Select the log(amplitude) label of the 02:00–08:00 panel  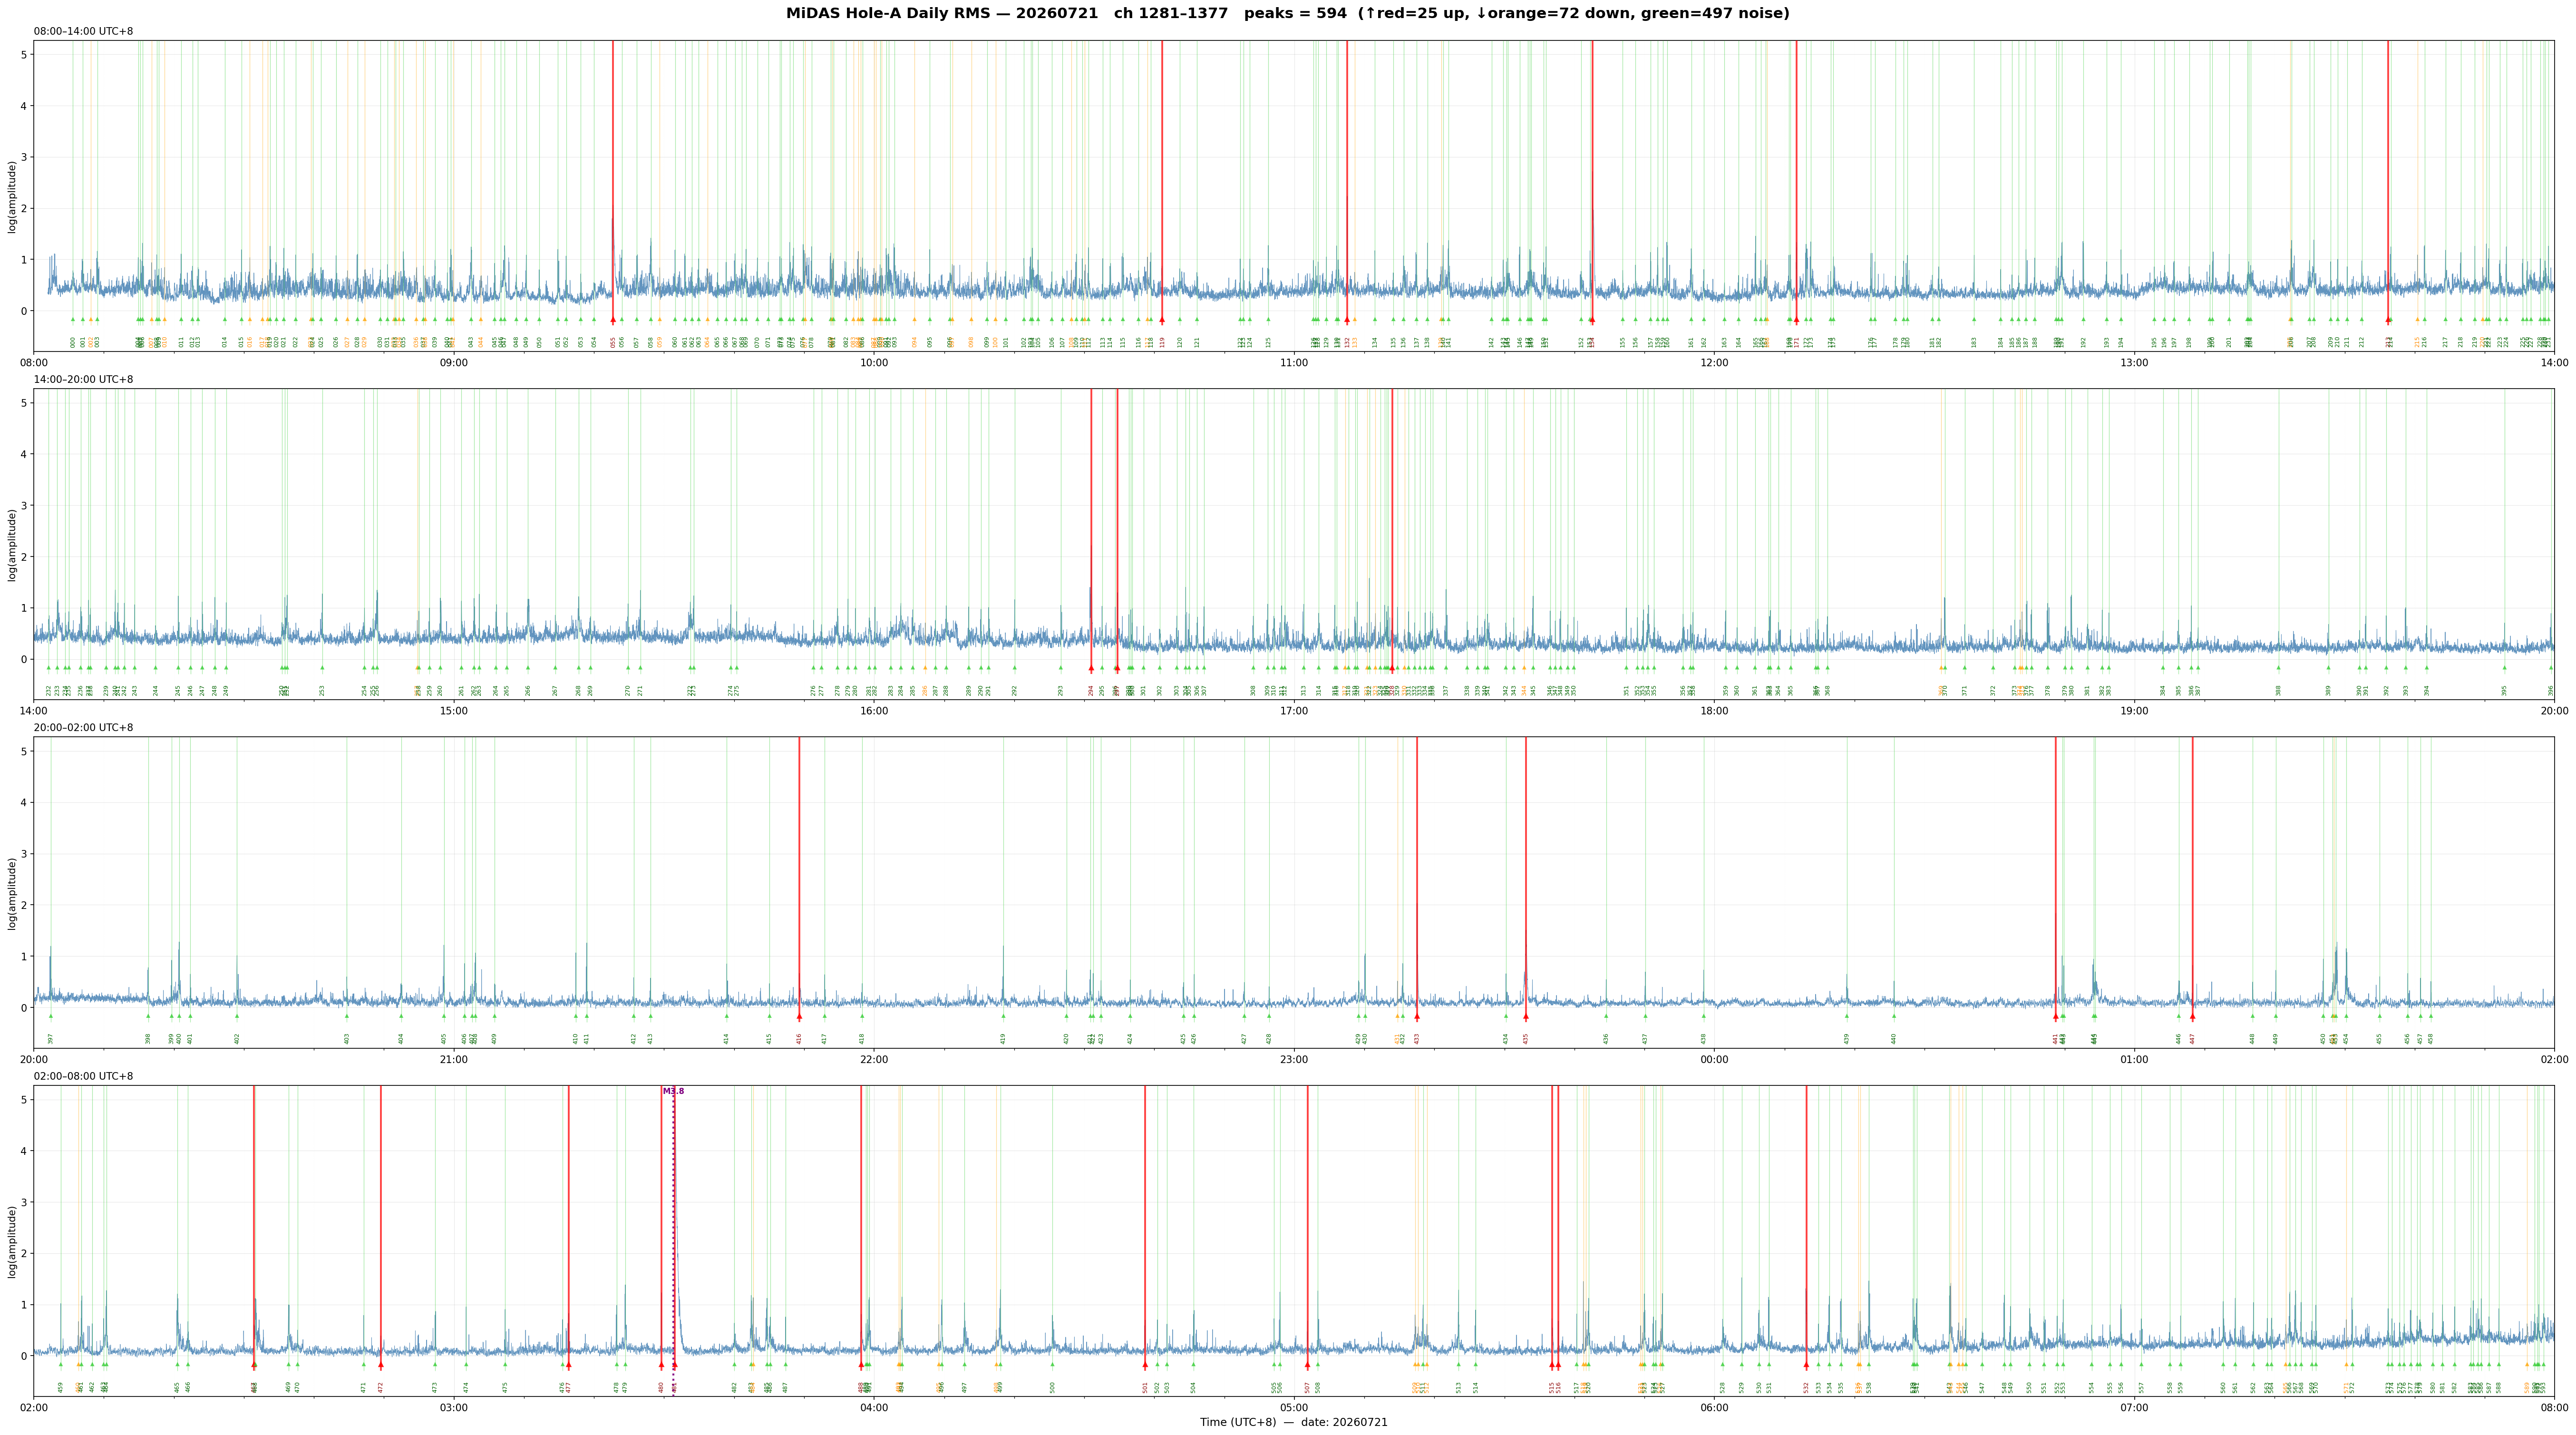12,1241
